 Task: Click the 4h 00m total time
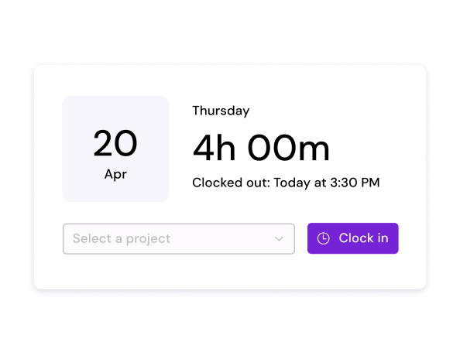pyautogui.click(x=261, y=148)
